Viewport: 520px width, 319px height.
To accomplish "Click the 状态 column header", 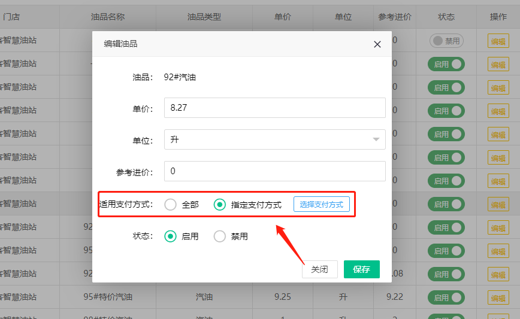I will coord(446,17).
